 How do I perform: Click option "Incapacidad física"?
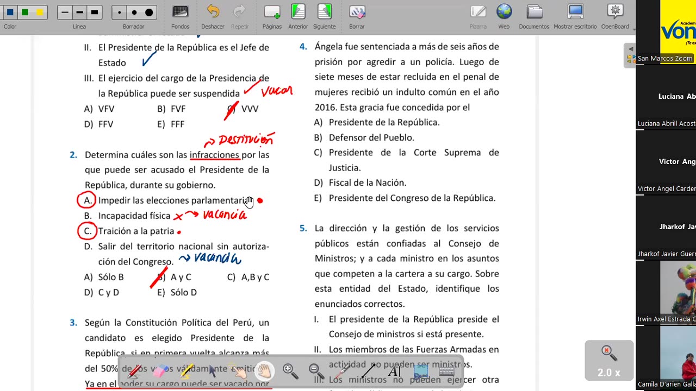coord(134,216)
